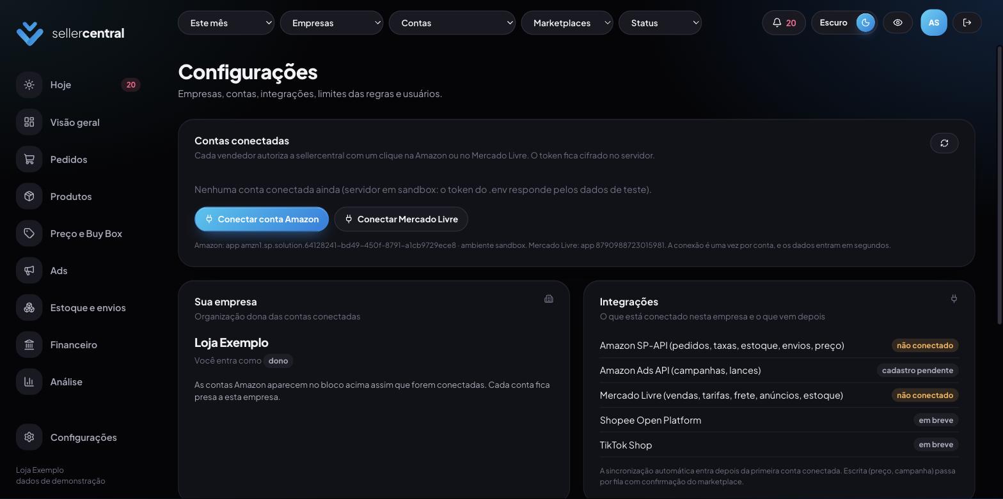Click the Hoje 20 count badge
Image resolution: width=1003 pixels, height=499 pixels.
(130, 85)
